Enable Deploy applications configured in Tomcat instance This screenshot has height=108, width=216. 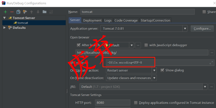pyautogui.click(x=136, y=102)
